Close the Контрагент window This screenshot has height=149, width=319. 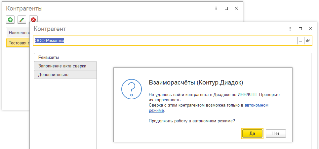310,29
